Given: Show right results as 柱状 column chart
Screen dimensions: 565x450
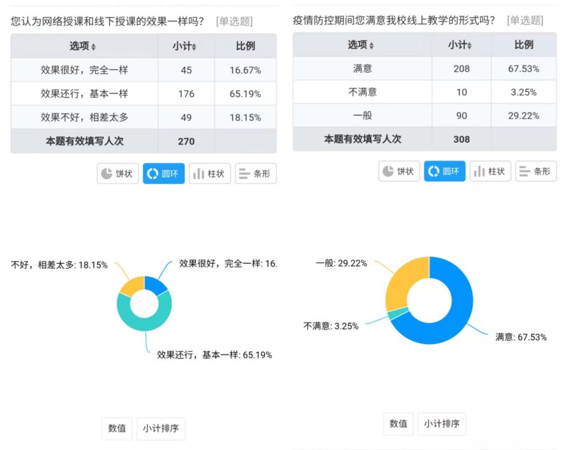Looking at the screenshot, I should [x=491, y=172].
